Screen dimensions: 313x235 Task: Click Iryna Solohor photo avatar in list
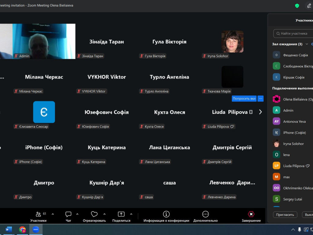click(276, 144)
